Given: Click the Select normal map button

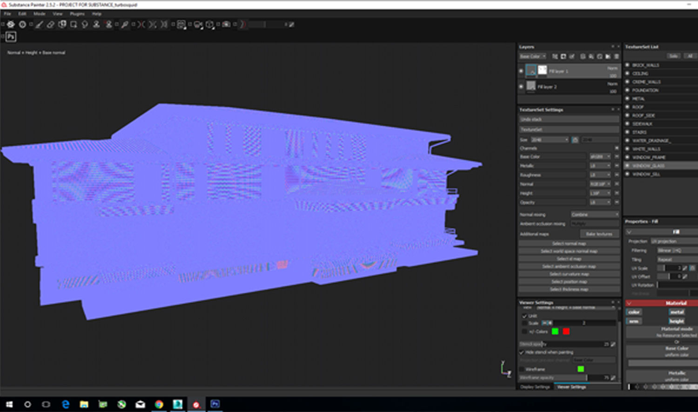Looking at the screenshot, I should coord(569,243).
